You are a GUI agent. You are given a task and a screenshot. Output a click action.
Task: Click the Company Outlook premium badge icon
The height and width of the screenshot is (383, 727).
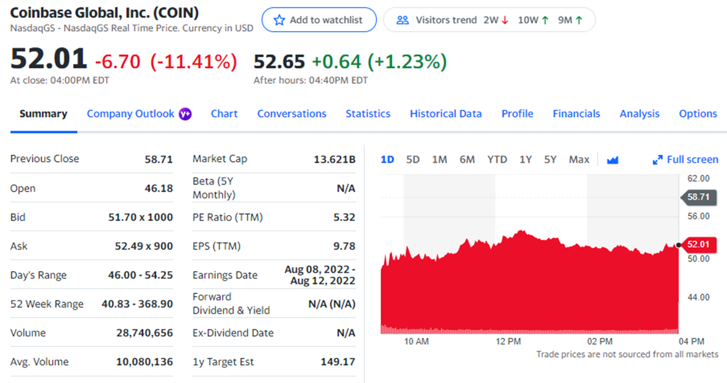tap(185, 114)
